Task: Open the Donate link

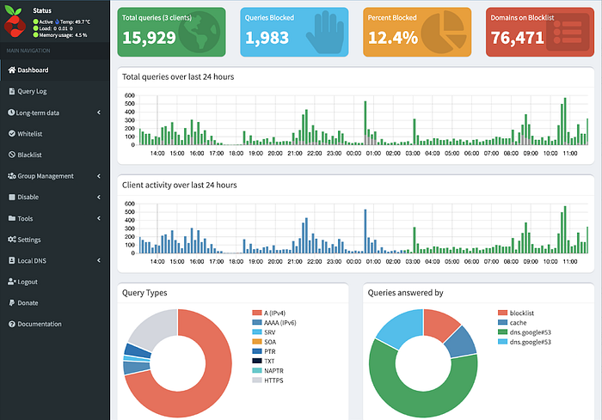Action: 55,302
